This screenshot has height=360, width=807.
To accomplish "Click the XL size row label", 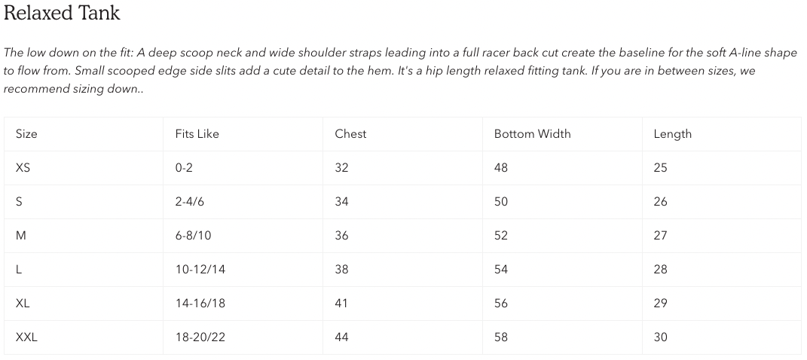I will (x=23, y=304).
